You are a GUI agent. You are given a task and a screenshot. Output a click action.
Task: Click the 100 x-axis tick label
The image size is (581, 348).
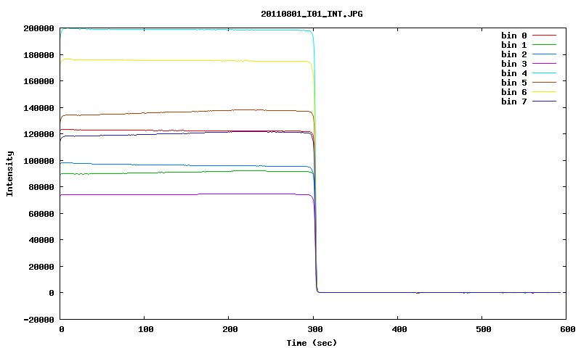(x=146, y=329)
